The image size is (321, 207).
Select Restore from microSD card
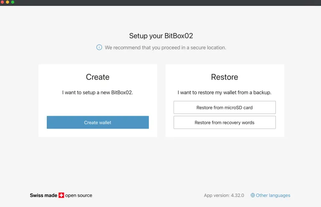pyautogui.click(x=224, y=108)
